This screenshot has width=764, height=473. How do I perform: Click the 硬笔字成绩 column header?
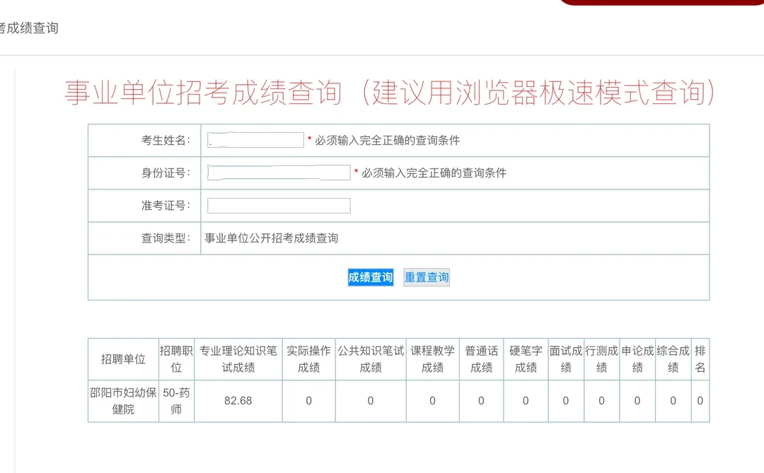click(x=525, y=359)
